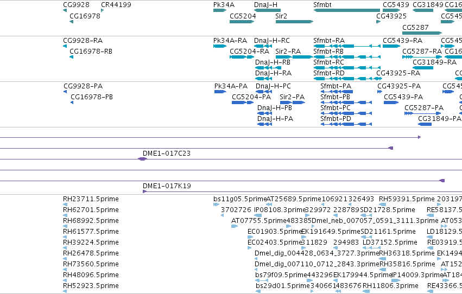Click the EC01903.5prime EST label
Viewport: 462px width, 294px height.
[x=275, y=232]
